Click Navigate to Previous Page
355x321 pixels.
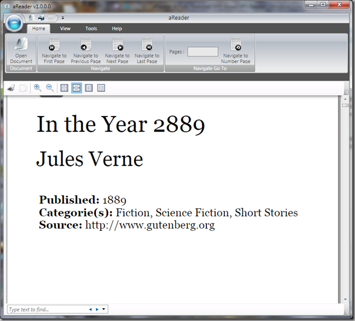click(86, 50)
